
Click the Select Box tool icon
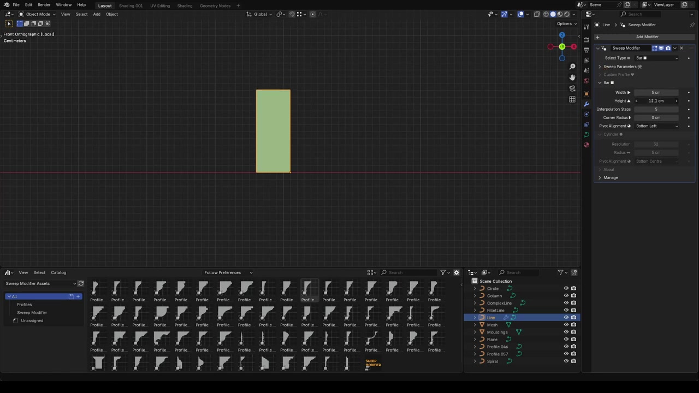tap(9, 23)
